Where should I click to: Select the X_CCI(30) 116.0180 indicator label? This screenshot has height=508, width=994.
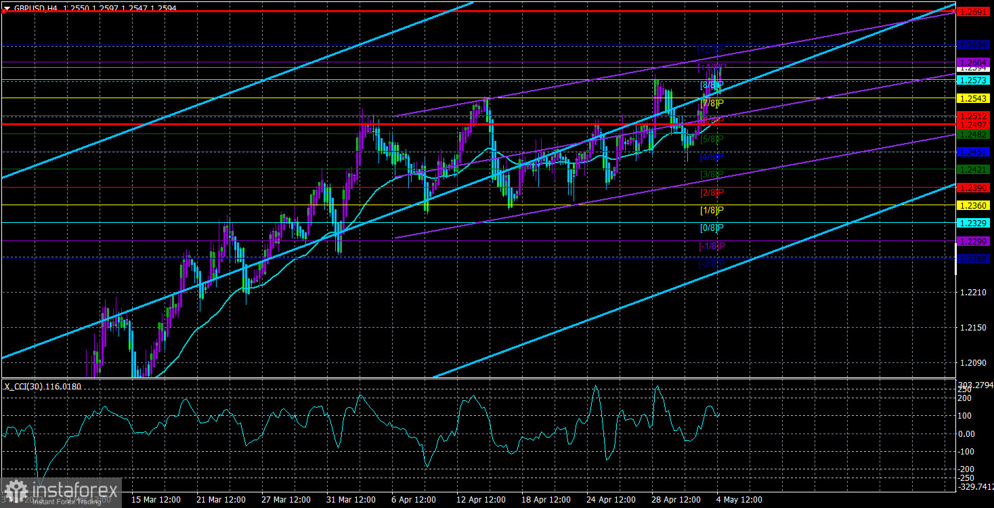pos(43,386)
